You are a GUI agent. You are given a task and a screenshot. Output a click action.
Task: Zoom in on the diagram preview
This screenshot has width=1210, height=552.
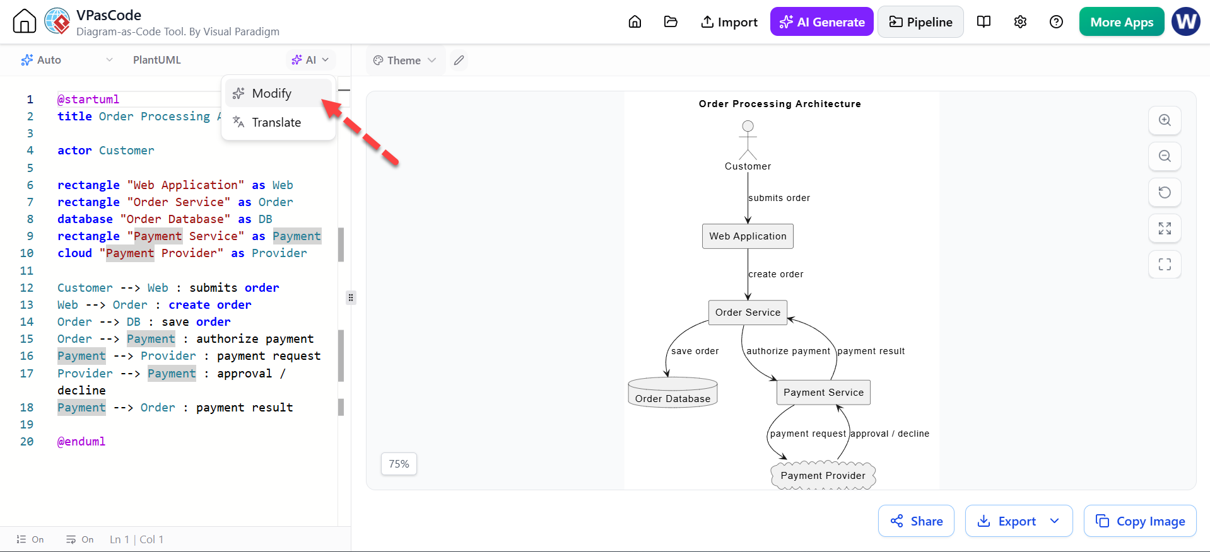[1165, 120]
